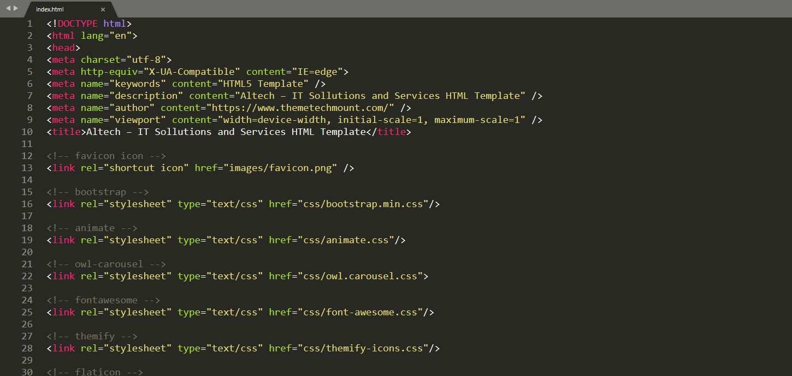Click line number 16 in gutter
The image size is (792, 376).
pos(27,204)
